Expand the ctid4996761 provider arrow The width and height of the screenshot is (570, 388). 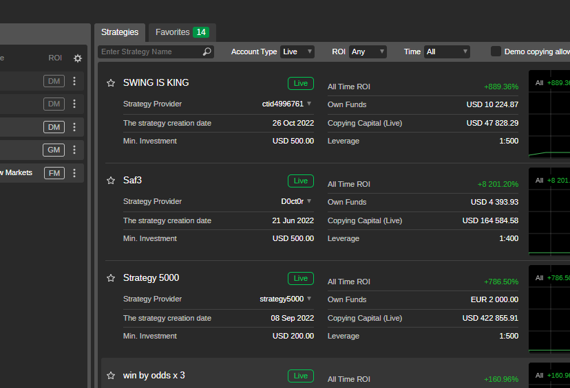[309, 104]
